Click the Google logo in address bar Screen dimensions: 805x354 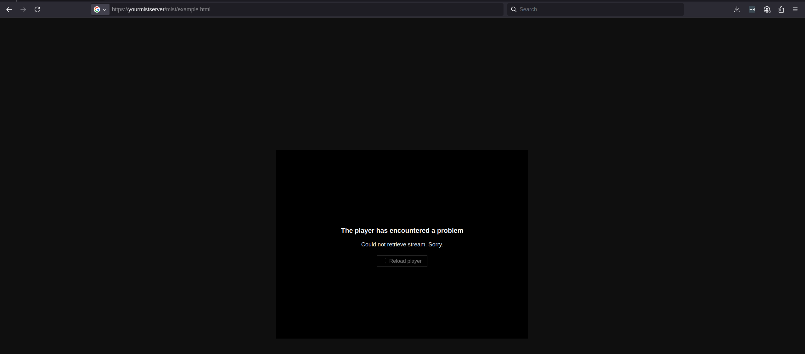[97, 9]
